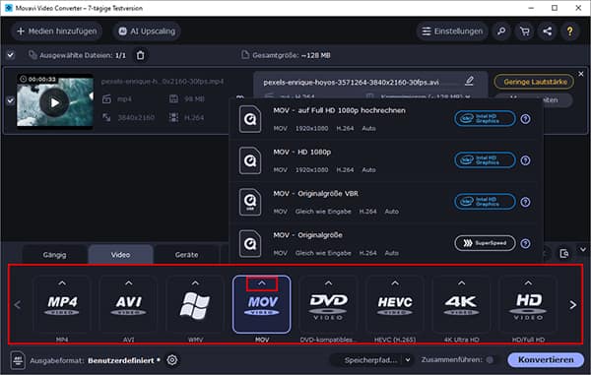Open info icon for MOV Originalgröße preset

525,243
